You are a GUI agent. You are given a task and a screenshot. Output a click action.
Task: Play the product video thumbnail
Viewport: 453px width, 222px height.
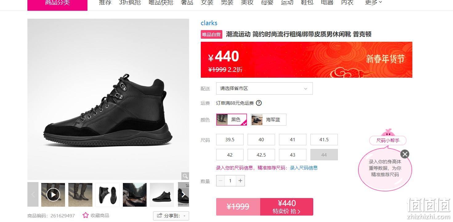[x=53, y=194]
